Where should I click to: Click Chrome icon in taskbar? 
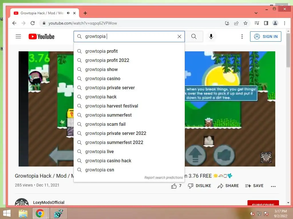(x=40, y=213)
